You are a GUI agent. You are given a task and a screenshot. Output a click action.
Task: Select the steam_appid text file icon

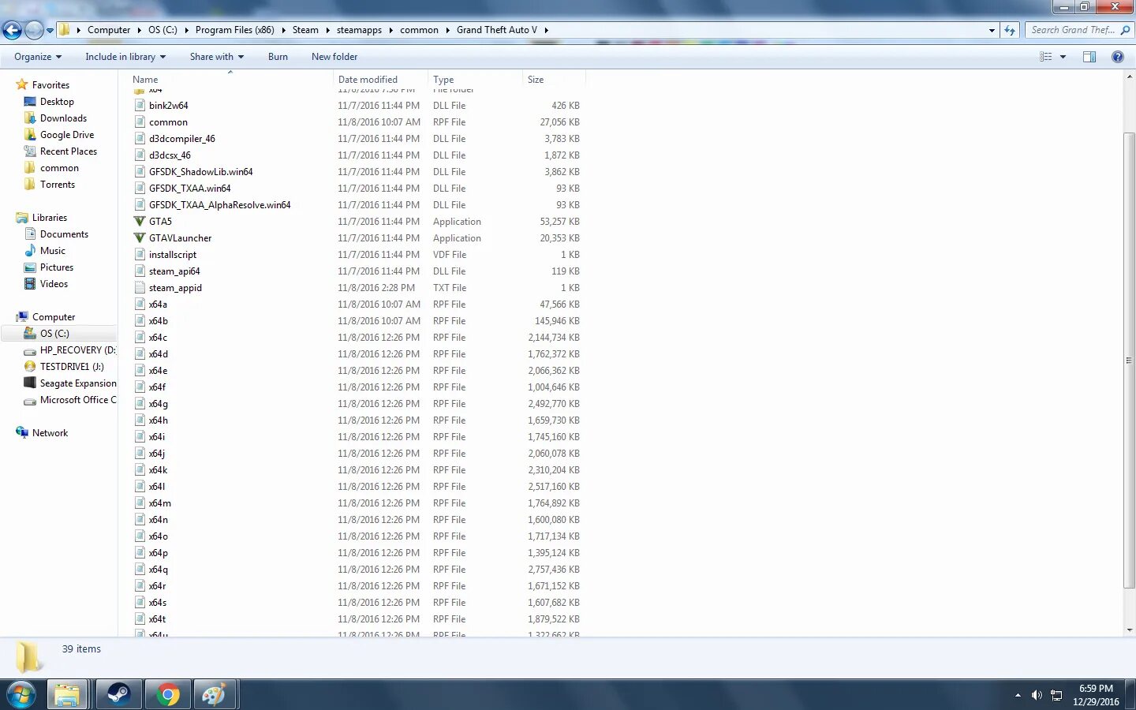tap(140, 288)
